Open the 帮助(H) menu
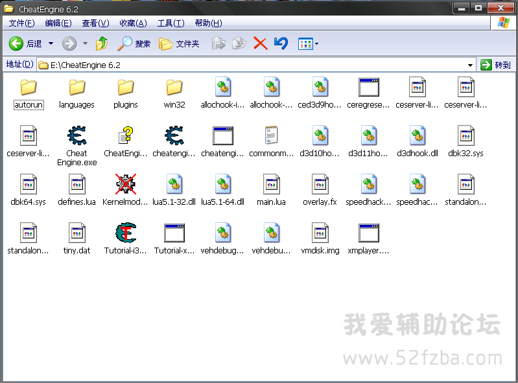This screenshot has width=518, height=383. (209, 23)
